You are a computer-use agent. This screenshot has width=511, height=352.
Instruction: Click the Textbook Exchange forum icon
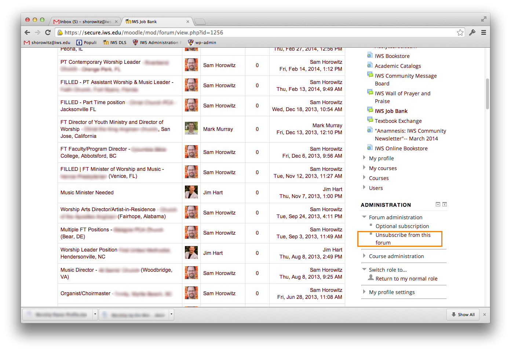[370, 120]
